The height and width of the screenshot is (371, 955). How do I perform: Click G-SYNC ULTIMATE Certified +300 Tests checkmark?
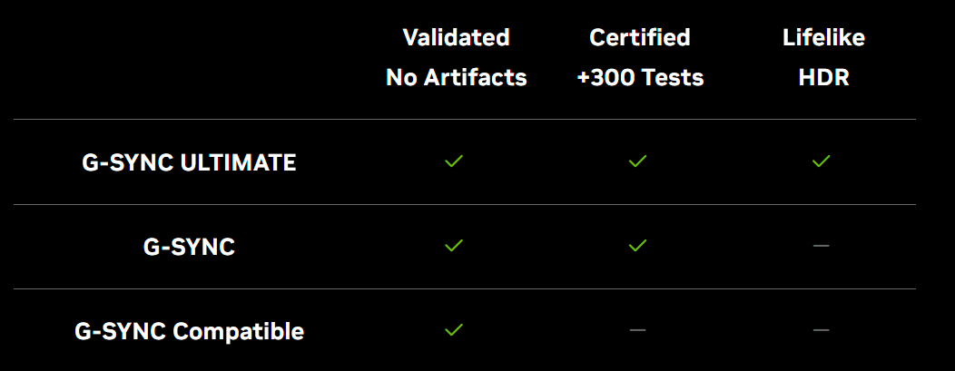637,161
